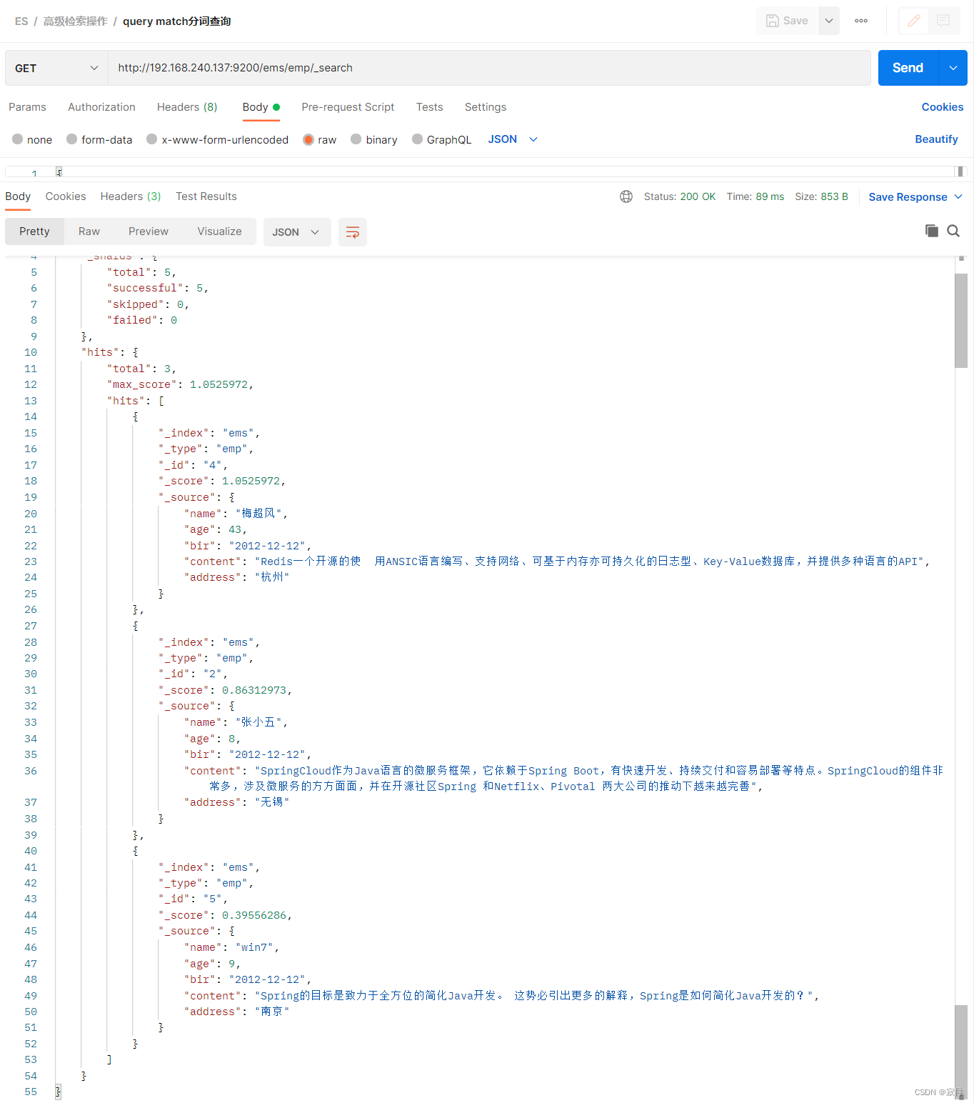974x1103 pixels.
Task: Switch response view to Visualize
Action: tap(219, 231)
